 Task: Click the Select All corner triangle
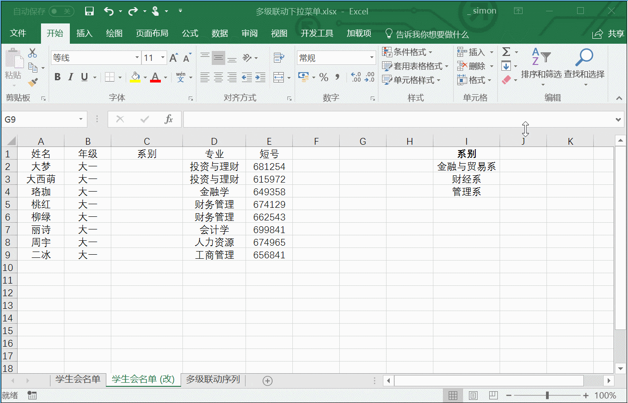coord(11,141)
